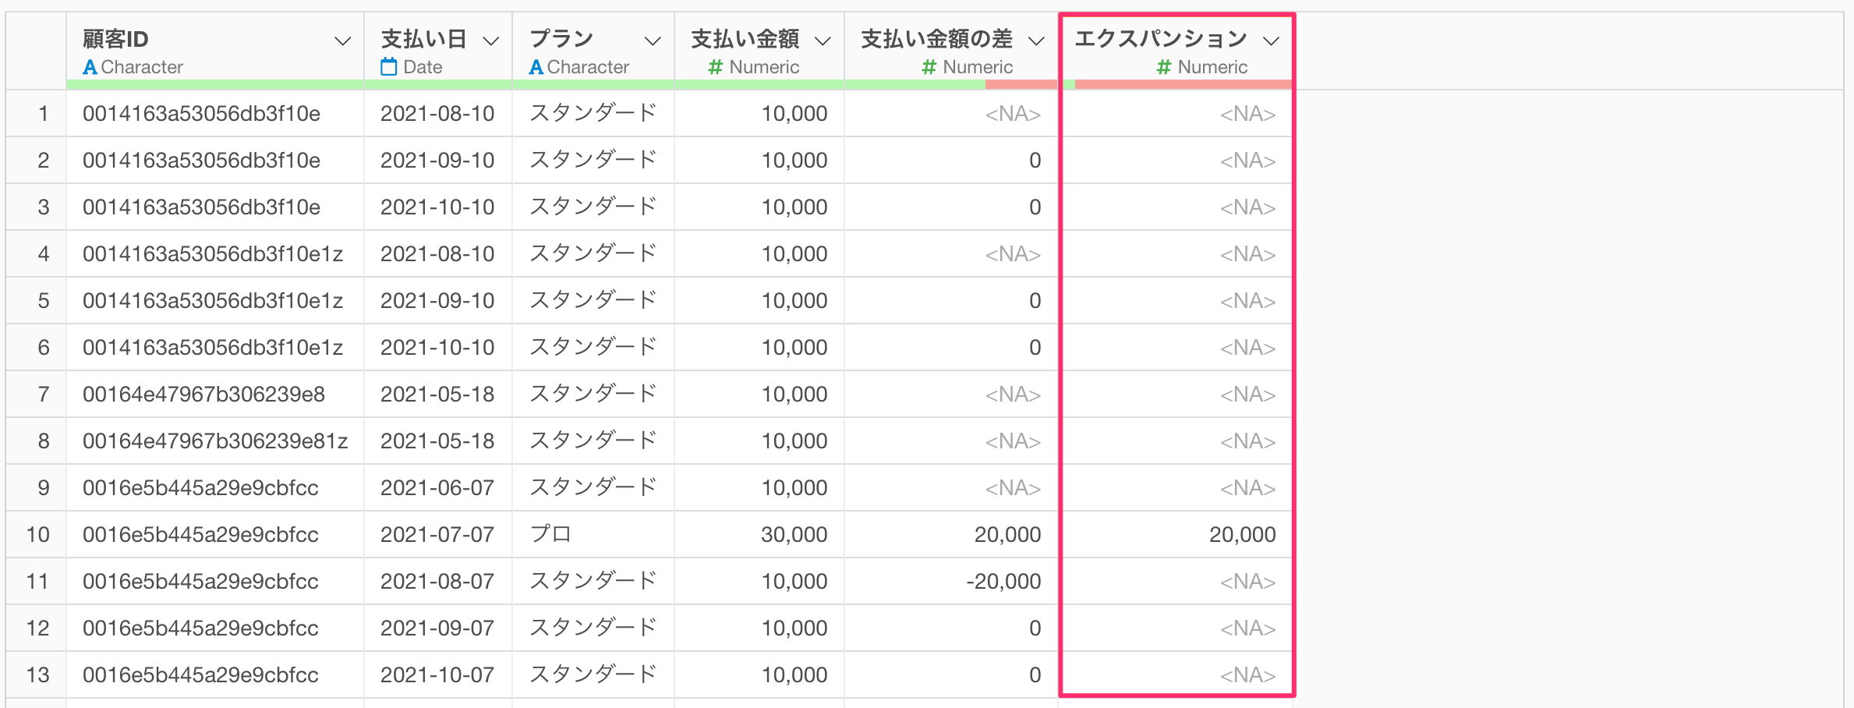Click the -20,000 difference cell
This screenshot has width=1854, height=708.
pos(1003,582)
